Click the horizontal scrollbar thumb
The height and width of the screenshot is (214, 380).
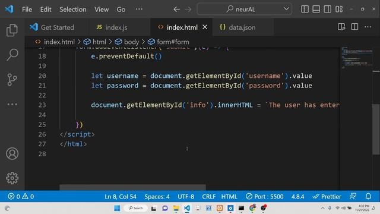132,187
